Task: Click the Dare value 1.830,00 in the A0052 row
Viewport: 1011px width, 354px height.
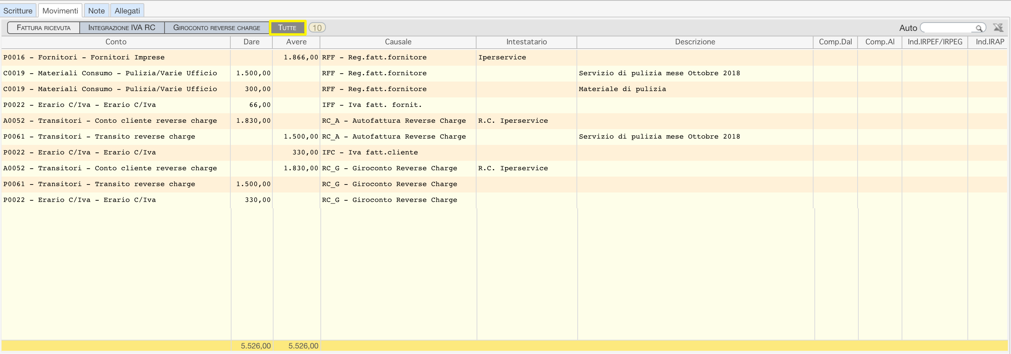Action: coord(253,121)
